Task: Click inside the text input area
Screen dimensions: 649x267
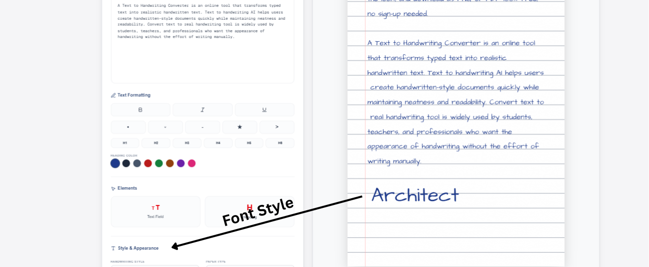Action: [x=202, y=58]
